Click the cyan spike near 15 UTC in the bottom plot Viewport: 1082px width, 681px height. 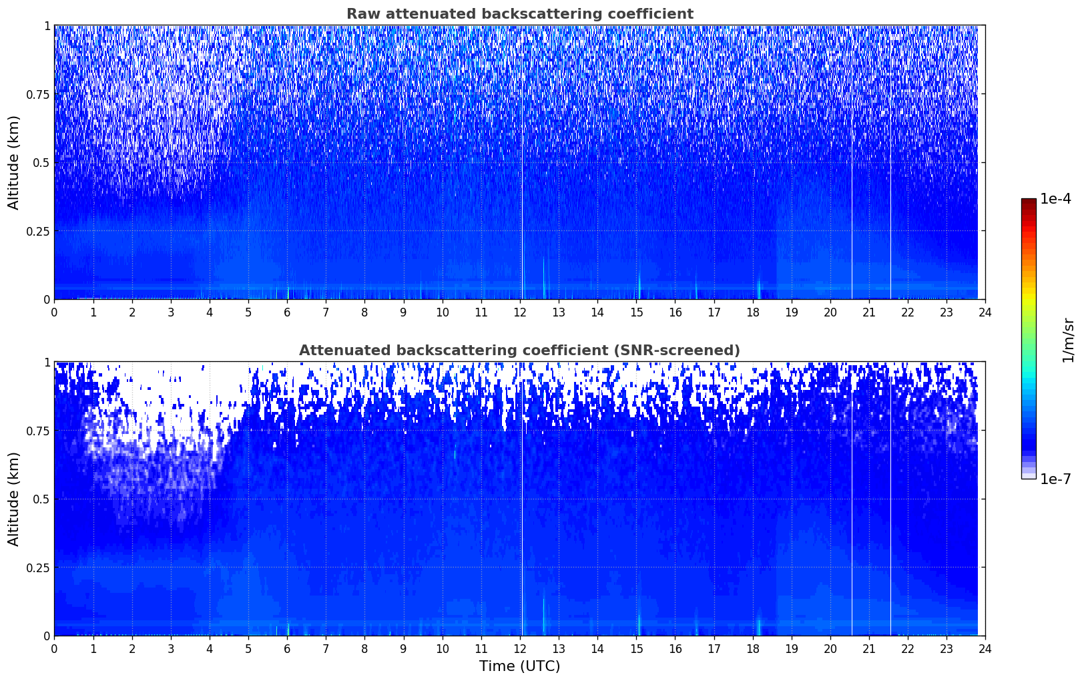tap(639, 622)
